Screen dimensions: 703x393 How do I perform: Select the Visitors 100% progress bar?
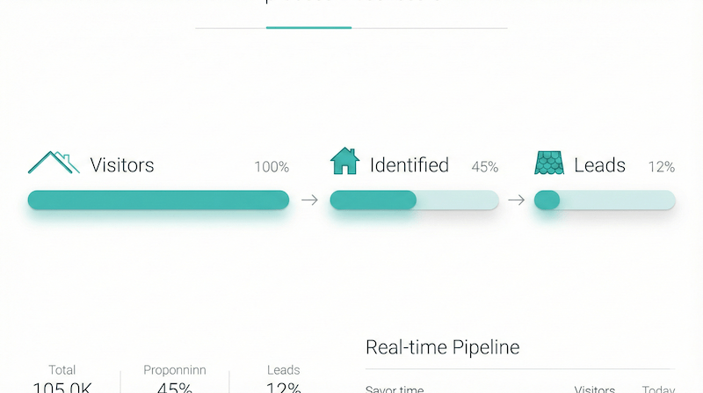(x=158, y=200)
